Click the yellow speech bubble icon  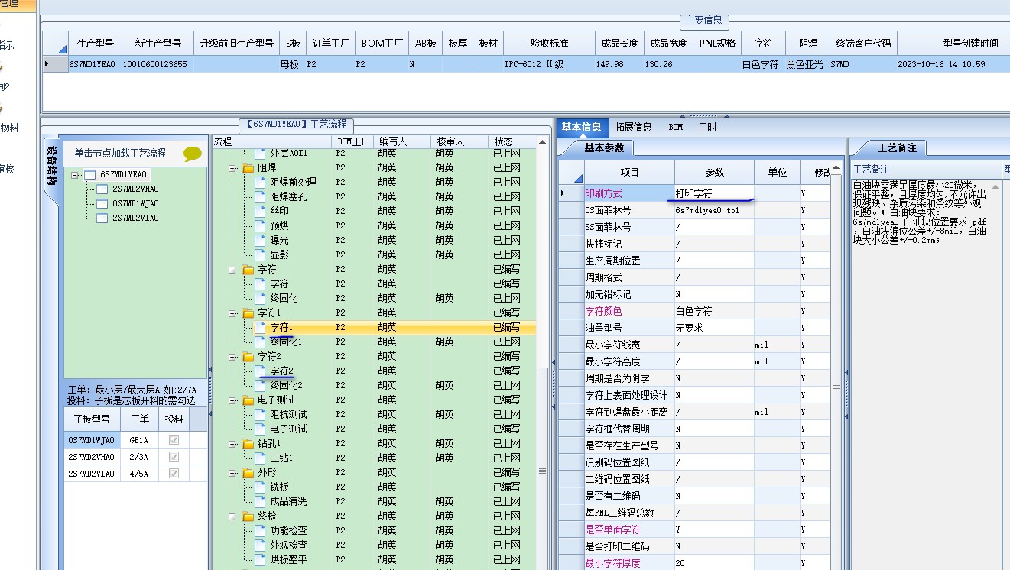coord(193,154)
